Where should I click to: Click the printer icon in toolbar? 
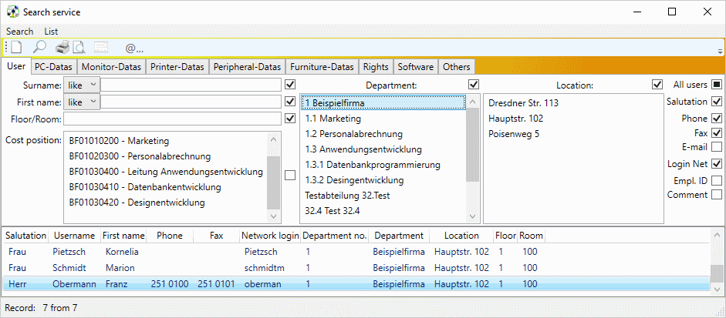pos(62,47)
